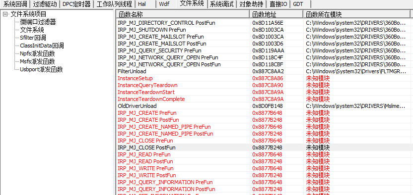Select IRP_MJ_DIRECTORY_CONTROL PostFun row
The width and height of the screenshot is (413, 195).
(263, 23)
